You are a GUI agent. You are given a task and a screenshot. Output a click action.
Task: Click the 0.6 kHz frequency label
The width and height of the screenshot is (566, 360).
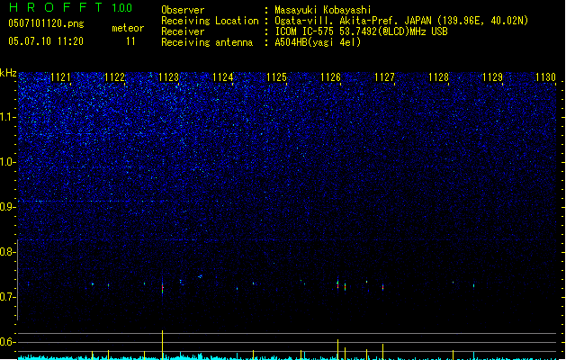8,342
